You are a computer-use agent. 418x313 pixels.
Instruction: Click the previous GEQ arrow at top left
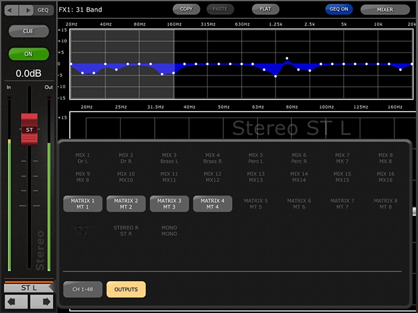[10, 10]
